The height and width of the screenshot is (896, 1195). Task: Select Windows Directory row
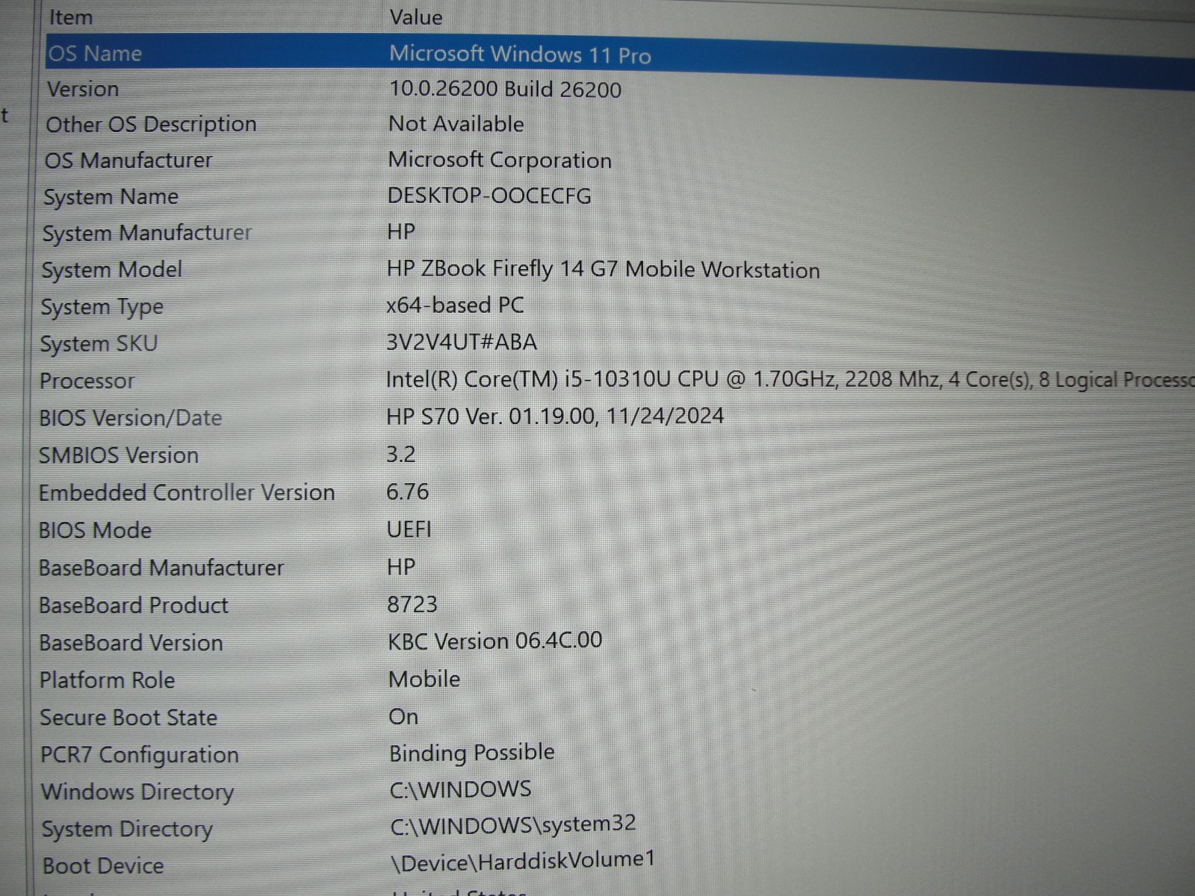click(137, 791)
